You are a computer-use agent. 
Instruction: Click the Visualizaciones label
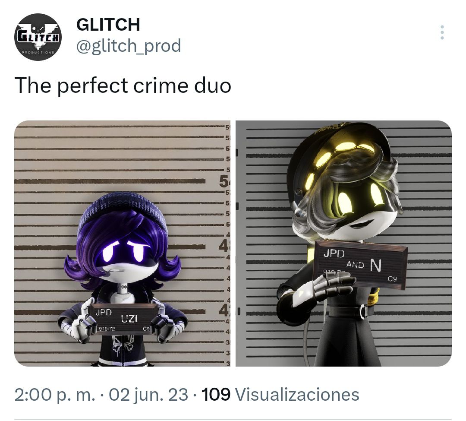[297, 395]
